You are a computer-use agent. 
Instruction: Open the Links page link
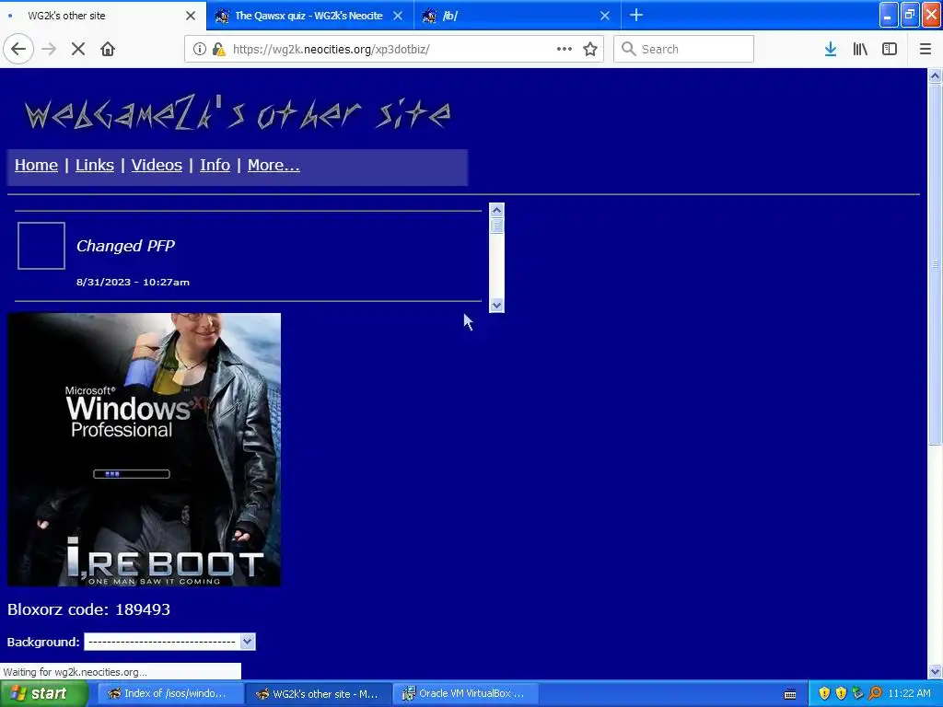95,165
